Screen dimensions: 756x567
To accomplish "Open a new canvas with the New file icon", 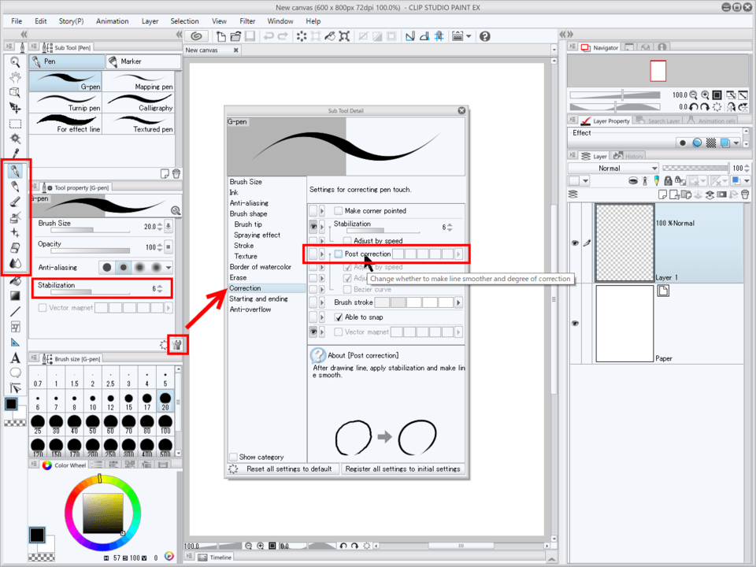I will tap(221, 35).
